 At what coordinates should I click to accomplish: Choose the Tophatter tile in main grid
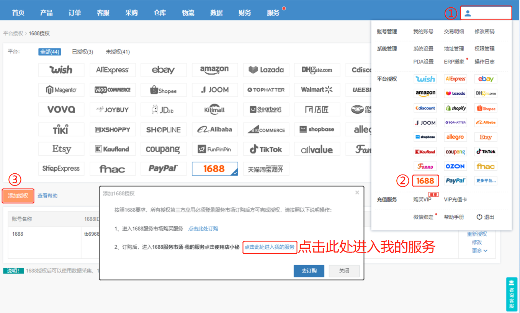tap(266, 90)
